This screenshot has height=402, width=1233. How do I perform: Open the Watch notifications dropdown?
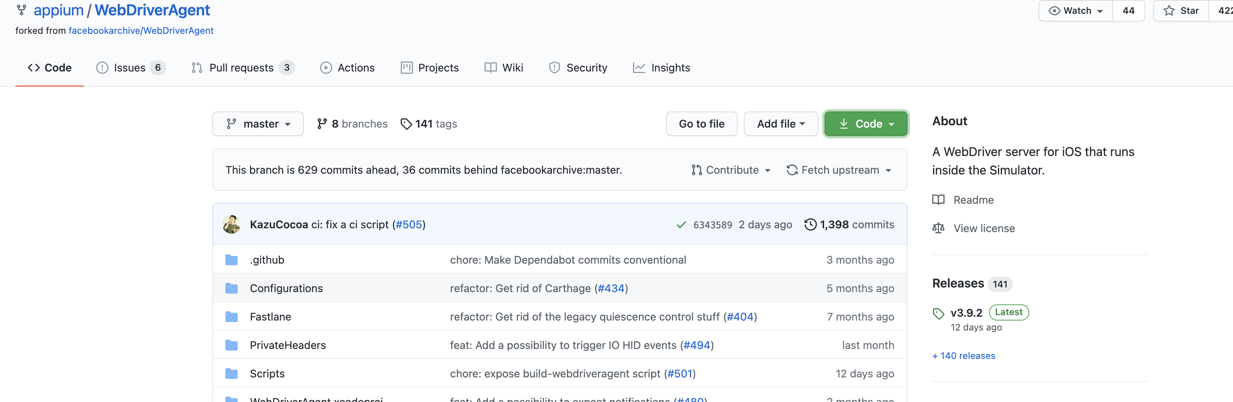tap(1076, 10)
